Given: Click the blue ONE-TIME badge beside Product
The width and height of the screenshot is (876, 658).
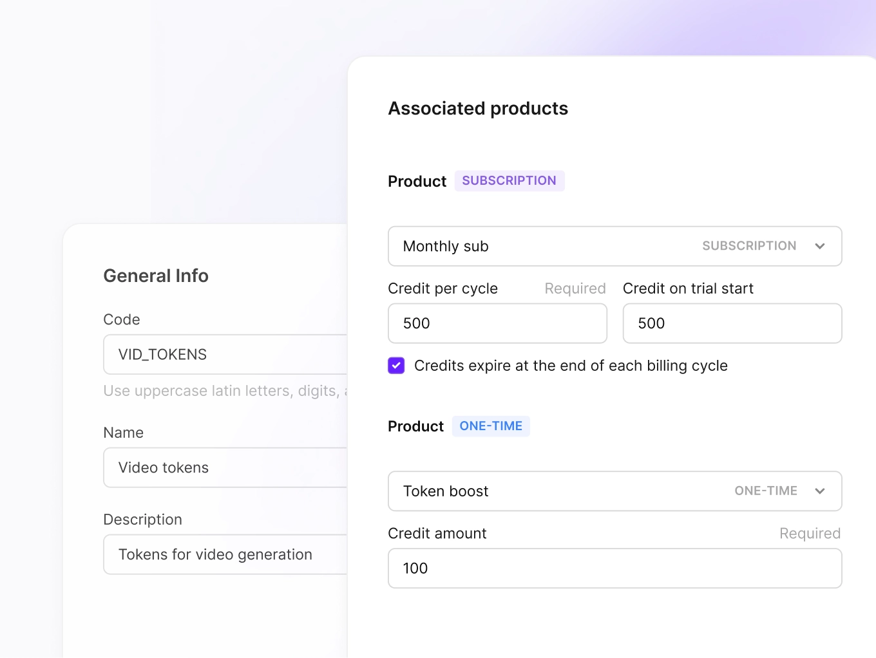Looking at the screenshot, I should pos(491,426).
